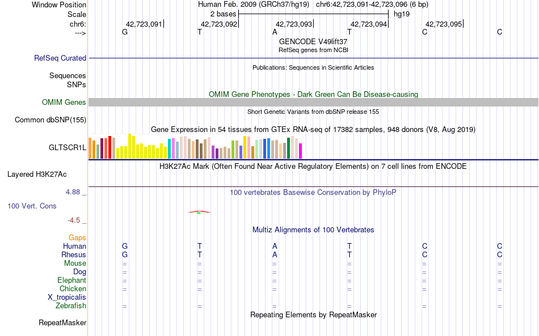Click 'Publications: Sequences in Scientific Articles' title
Image resolution: width=539 pixels, height=336 pixels.
313,67
